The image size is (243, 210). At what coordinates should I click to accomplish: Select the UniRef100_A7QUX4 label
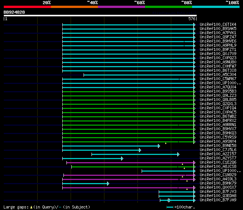point(218,87)
